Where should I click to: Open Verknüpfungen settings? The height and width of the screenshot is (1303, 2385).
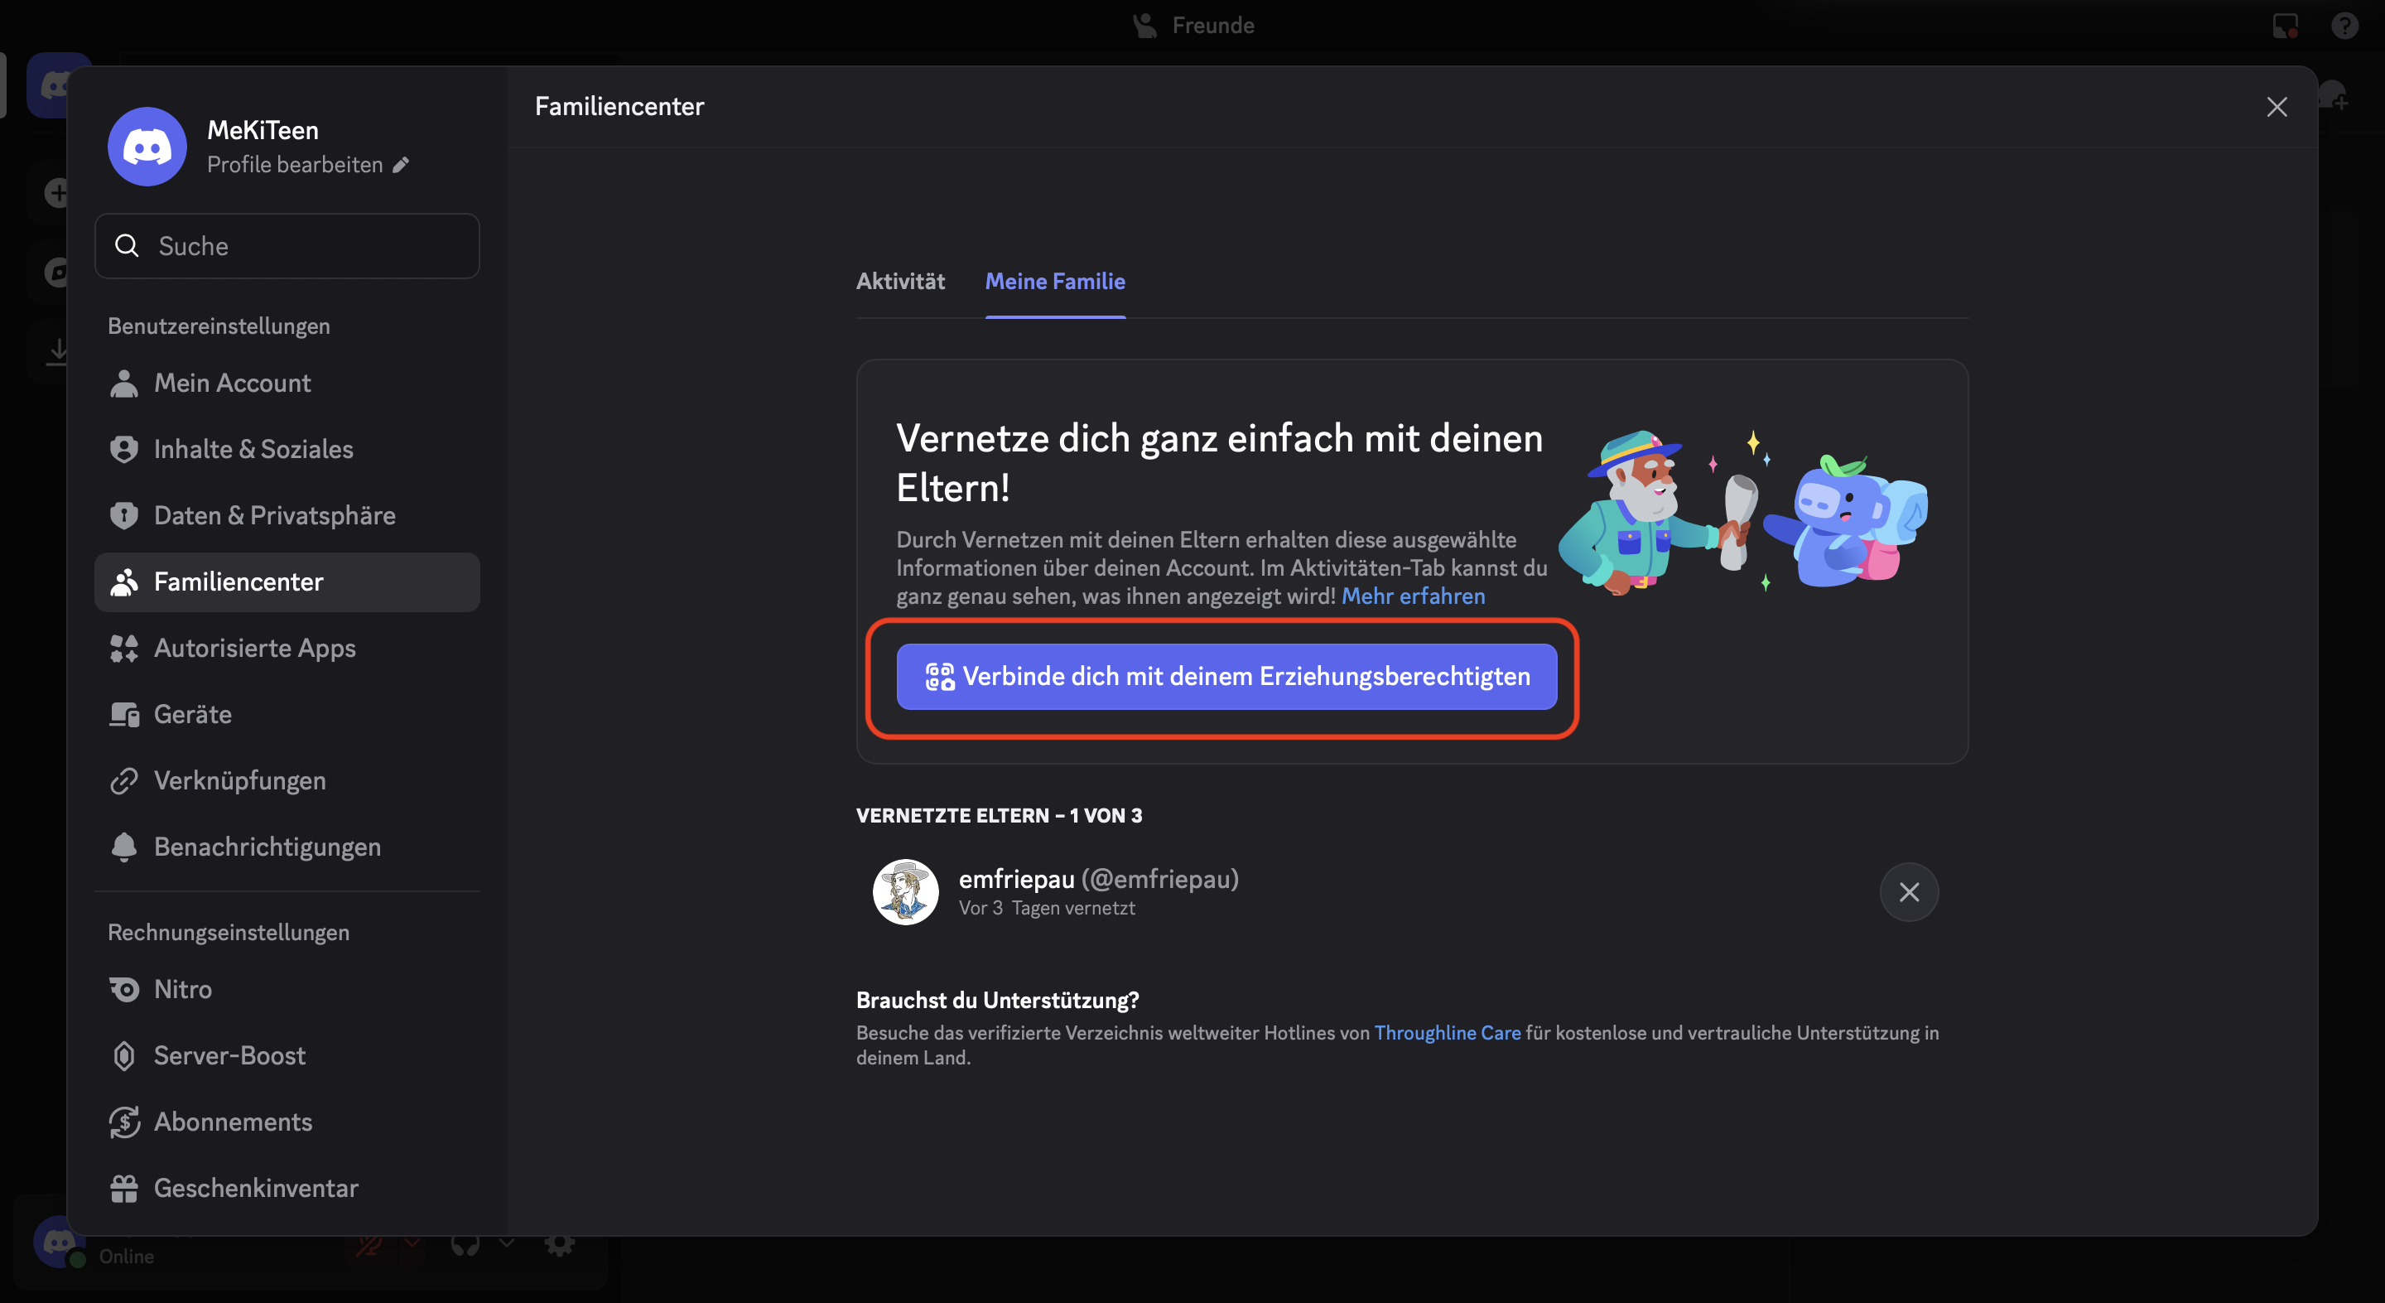click(238, 780)
